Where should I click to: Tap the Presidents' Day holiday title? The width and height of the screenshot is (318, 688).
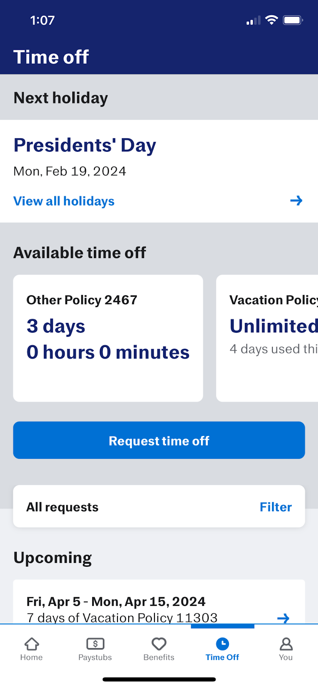pos(85,145)
